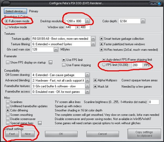Open FPS display options ellipsis button
Image resolution: width=164 pixels, height=142 pixels.
click(x=51, y=63)
